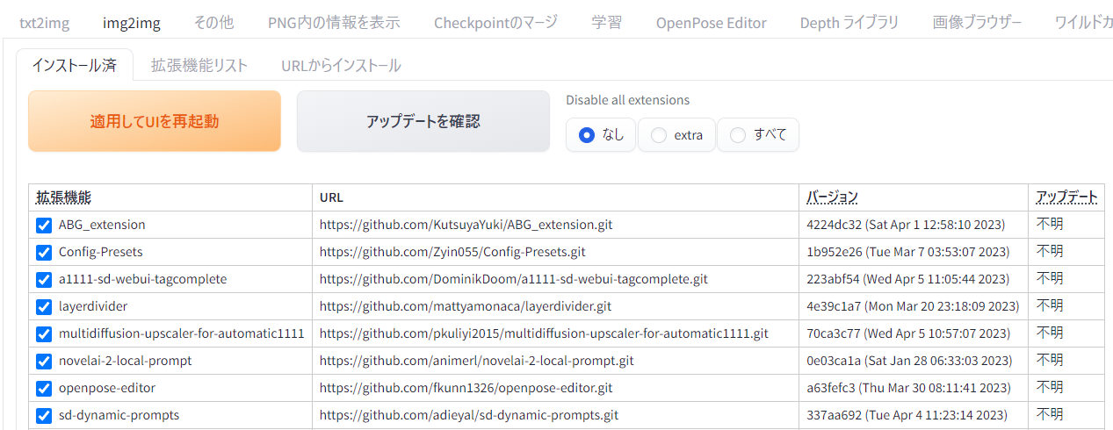Click the 適用してUIを再起動 button
This screenshot has width=1113, height=430.
pyautogui.click(x=155, y=121)
